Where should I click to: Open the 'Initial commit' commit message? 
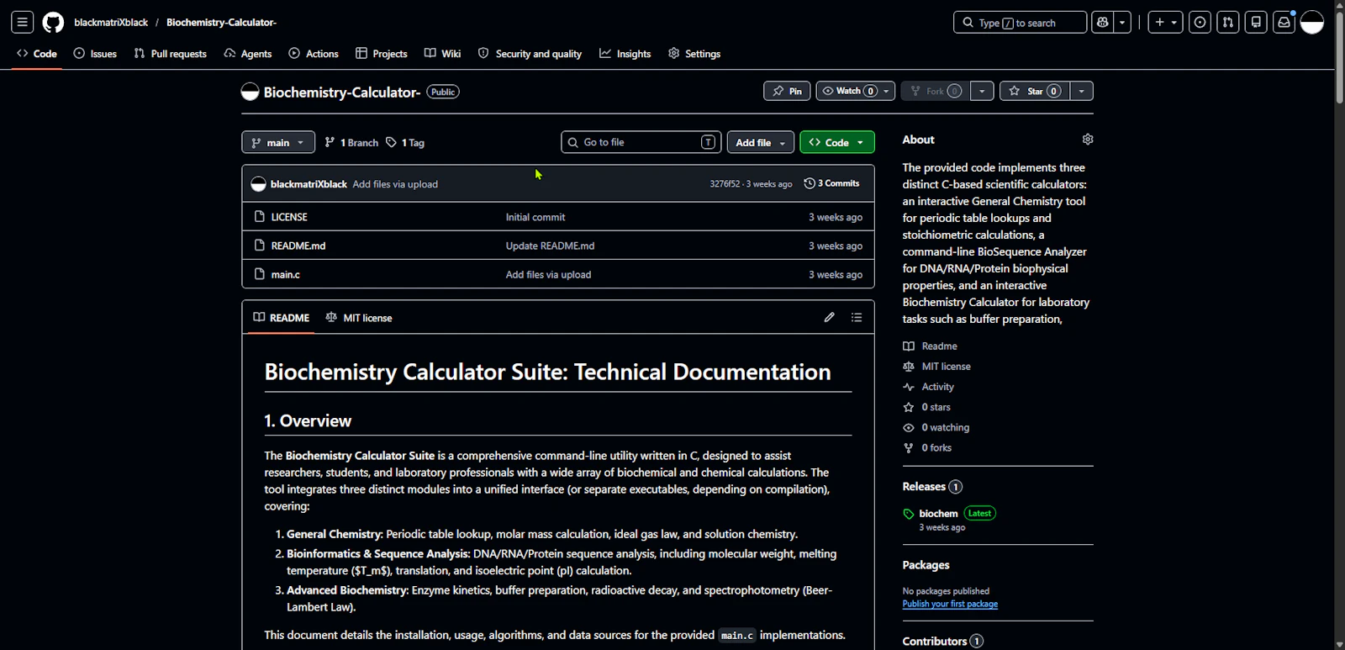(535, 217)
